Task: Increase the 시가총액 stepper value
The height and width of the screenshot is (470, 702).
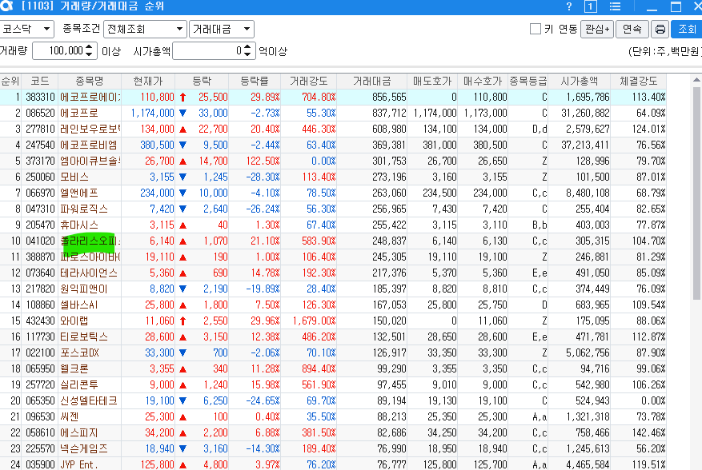Action: pyautogui.click(x=247, y=46)
